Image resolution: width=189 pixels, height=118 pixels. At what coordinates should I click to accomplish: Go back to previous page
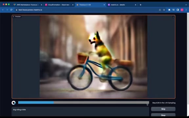[3, 10]
